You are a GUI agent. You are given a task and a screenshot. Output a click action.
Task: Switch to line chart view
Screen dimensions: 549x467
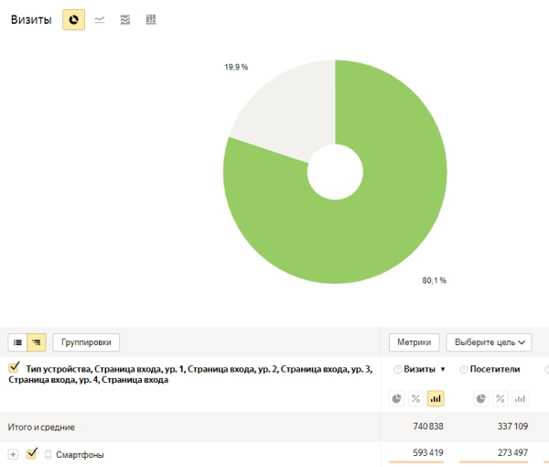click(x=99, y=19)
